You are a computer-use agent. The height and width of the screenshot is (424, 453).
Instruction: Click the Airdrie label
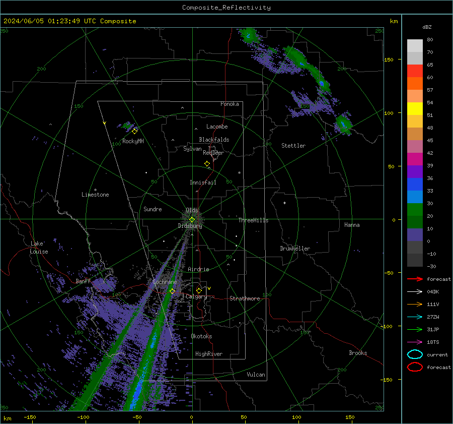(198, 269)
